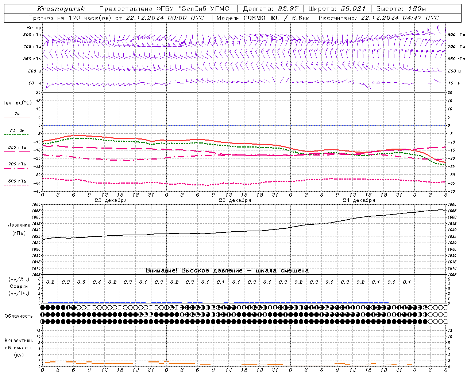Select the 23 декабря date label
The height and width of the screenshot is (373, 467).
(x=235, y=200)
